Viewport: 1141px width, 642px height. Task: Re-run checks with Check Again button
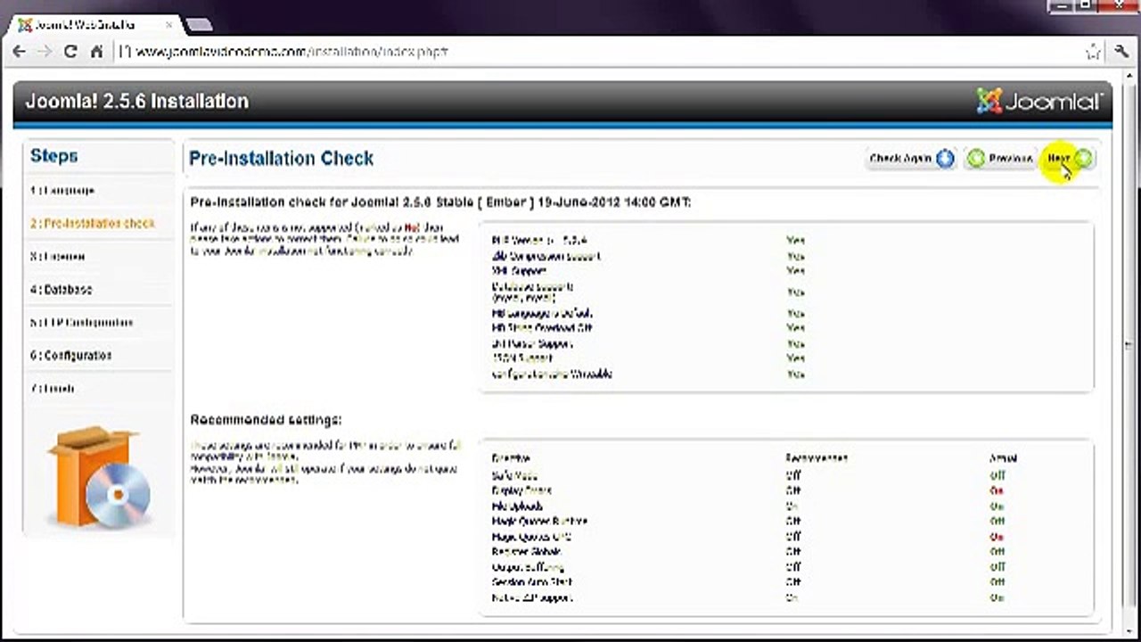pyautogui.click(x=910, y=159)
